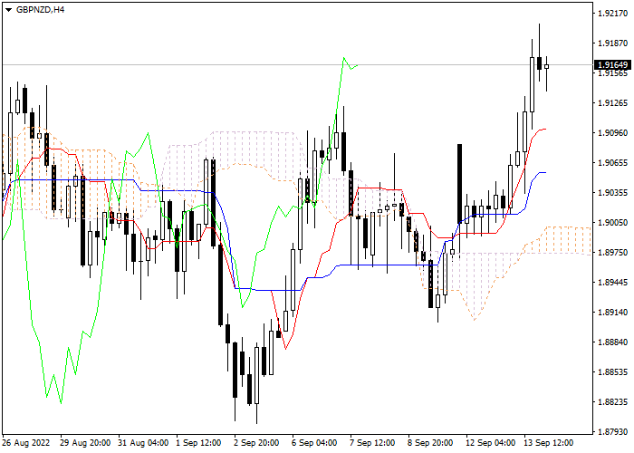Click the 1.89445 price scale label
Viewport: 634px width, 453px height.
click(x=612, y=283)
